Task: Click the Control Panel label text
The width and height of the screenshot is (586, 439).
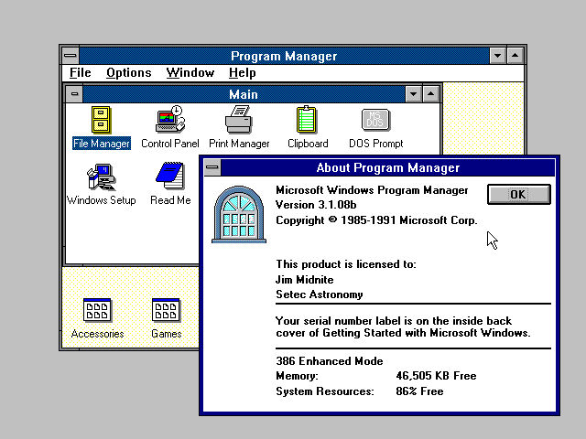Action: coord(170,144)
